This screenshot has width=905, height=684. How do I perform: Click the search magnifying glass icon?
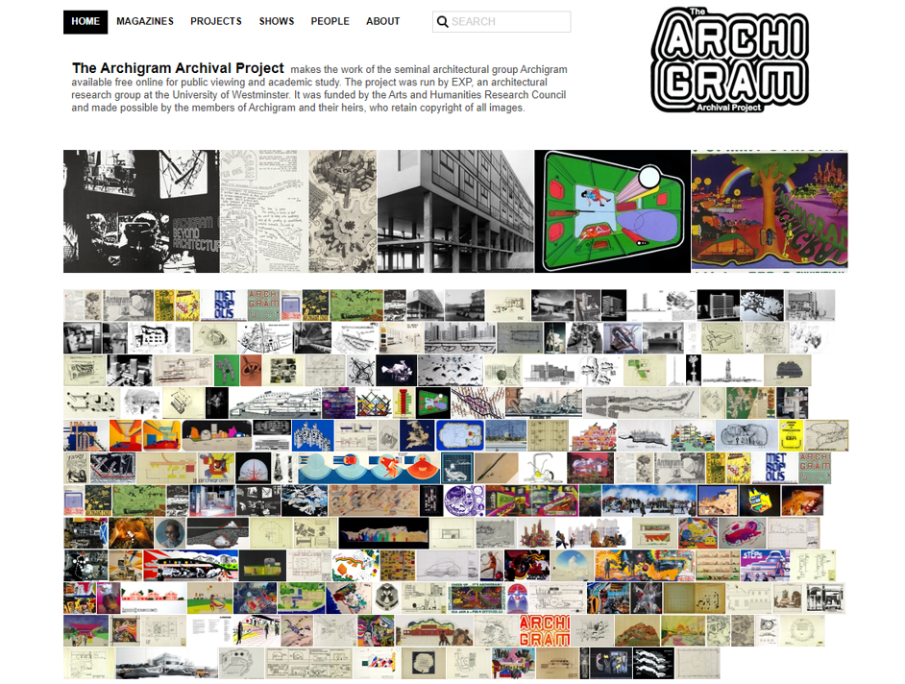pyautogui.click(x=442, y=22)
